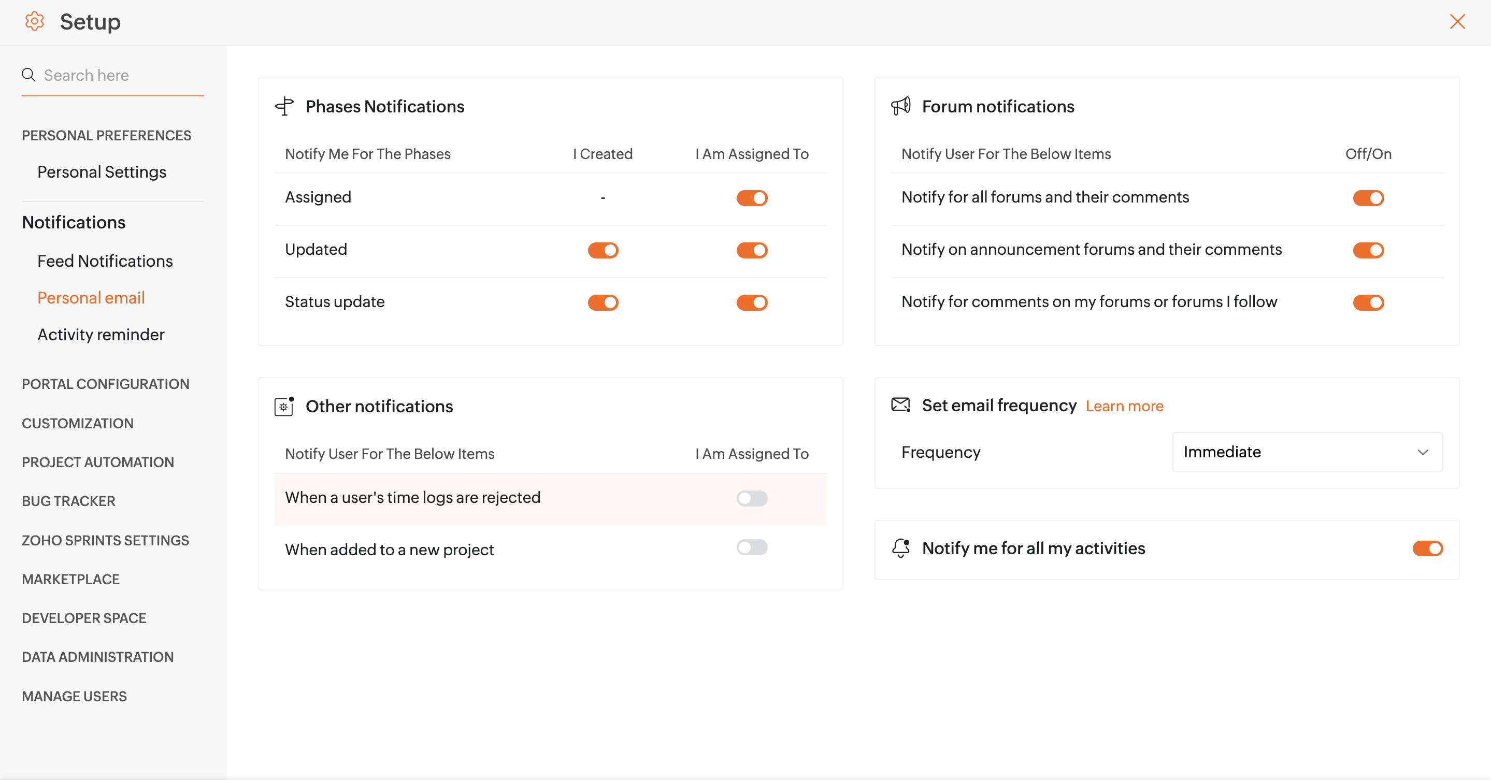
Task: Click the Other notifications settings icon
Action: (x=284, y=406)
